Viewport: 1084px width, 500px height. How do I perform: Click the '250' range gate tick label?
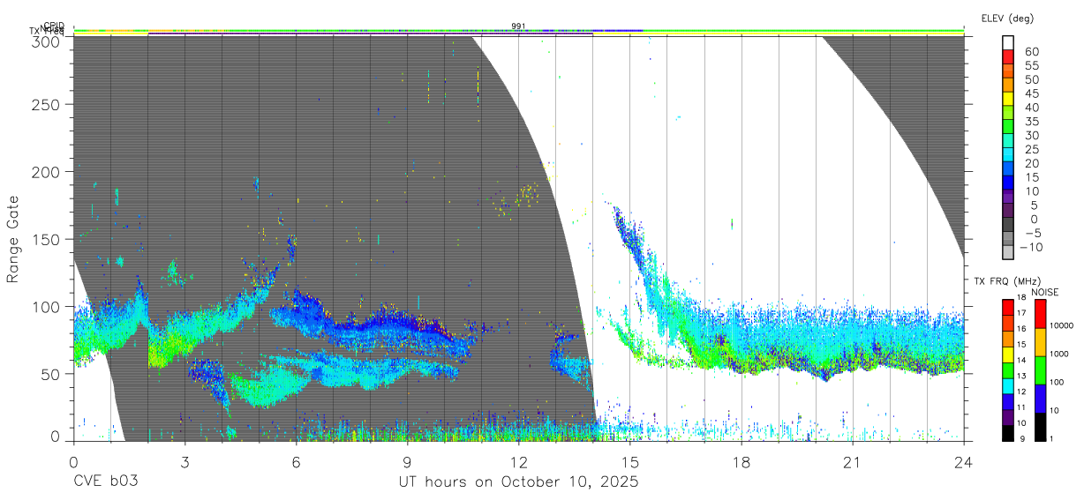coord(46,104)
